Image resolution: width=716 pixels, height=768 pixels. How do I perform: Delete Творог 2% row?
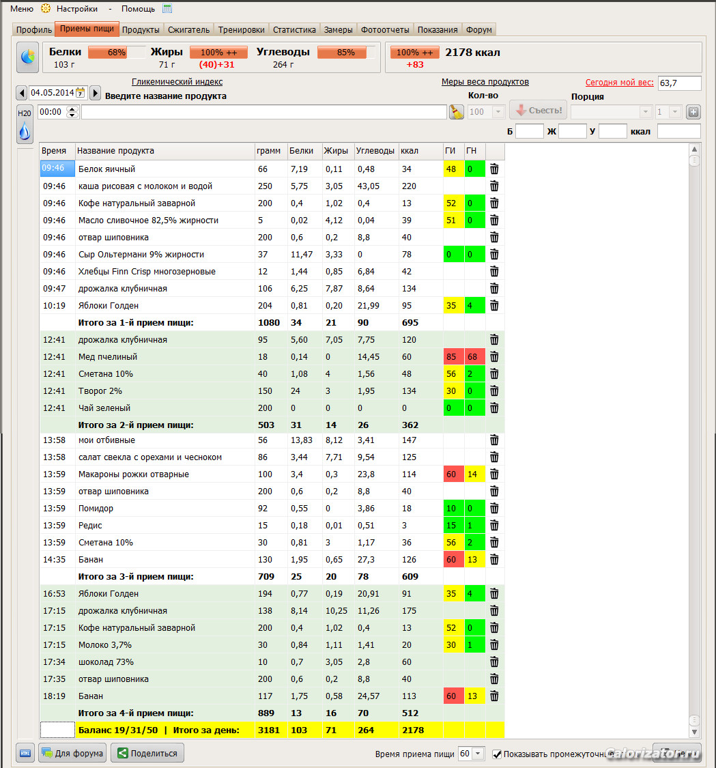(x=494, y=391)
